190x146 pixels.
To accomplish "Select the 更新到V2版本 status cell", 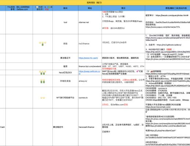I will [123, 58].
